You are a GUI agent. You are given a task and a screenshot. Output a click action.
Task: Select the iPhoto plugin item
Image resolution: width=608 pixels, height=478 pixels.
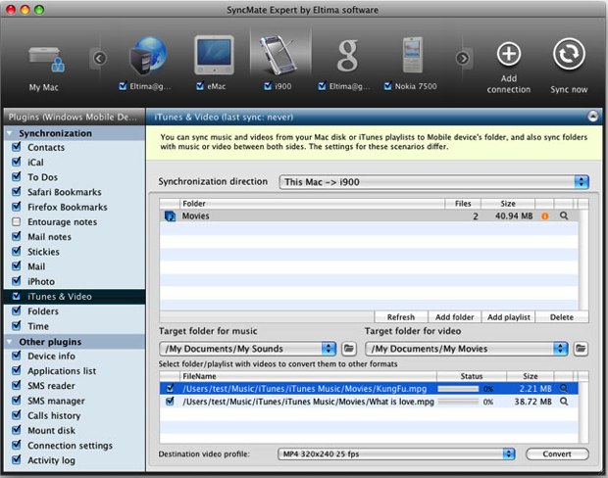tap(75, 281)
